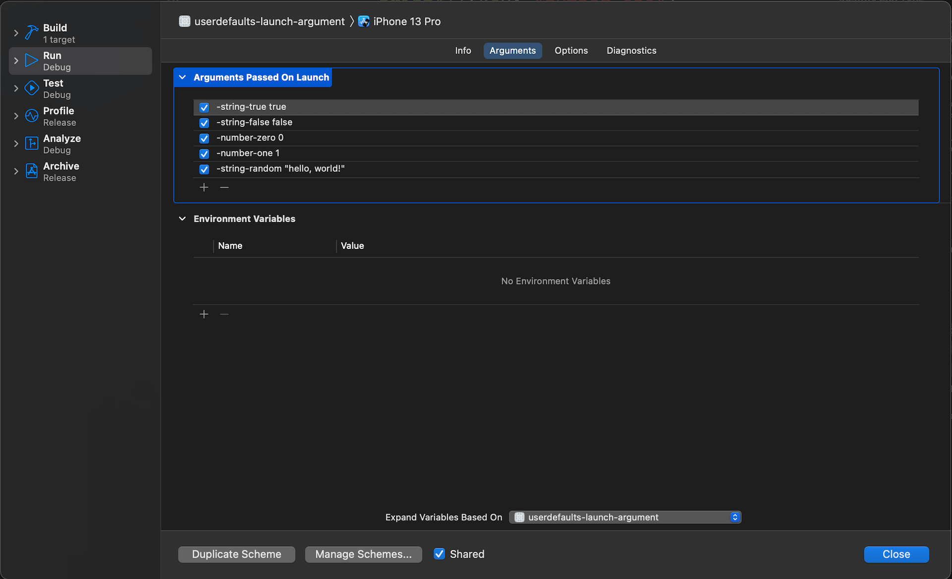Open the Diagnostics tab

631,51
